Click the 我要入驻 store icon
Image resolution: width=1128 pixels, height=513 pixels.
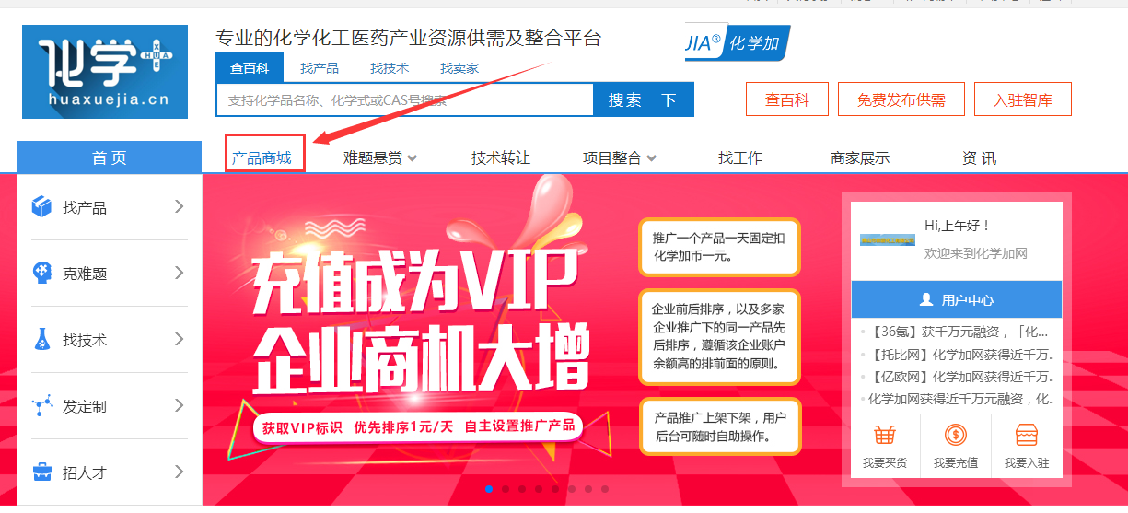[x=1027, y=435]
